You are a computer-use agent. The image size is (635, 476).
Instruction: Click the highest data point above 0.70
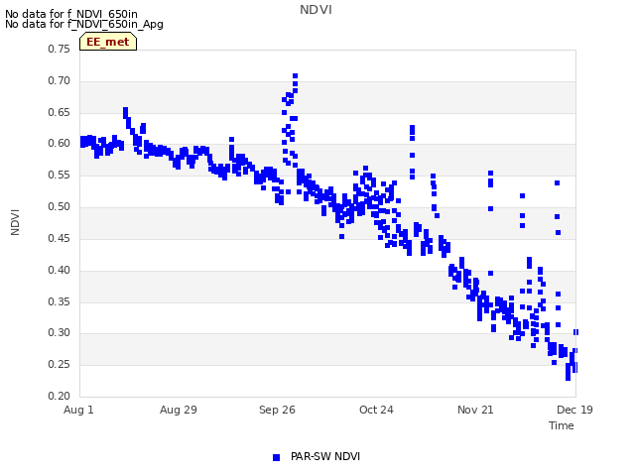tap(296, 76)
